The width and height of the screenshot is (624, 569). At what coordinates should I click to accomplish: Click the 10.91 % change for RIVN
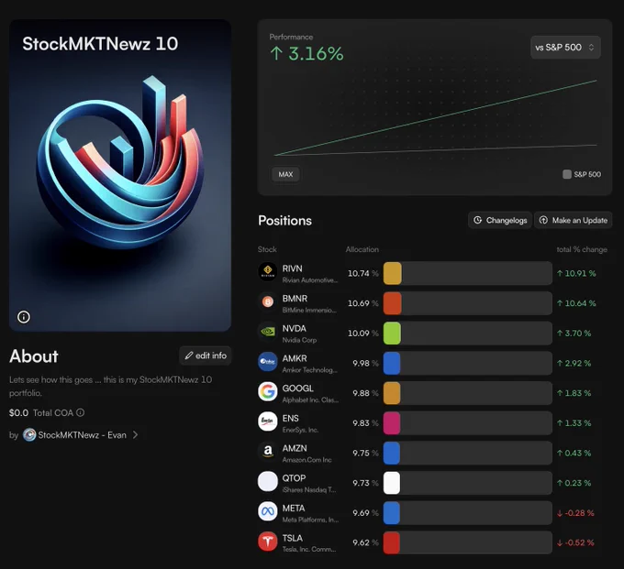pos(576,273)
